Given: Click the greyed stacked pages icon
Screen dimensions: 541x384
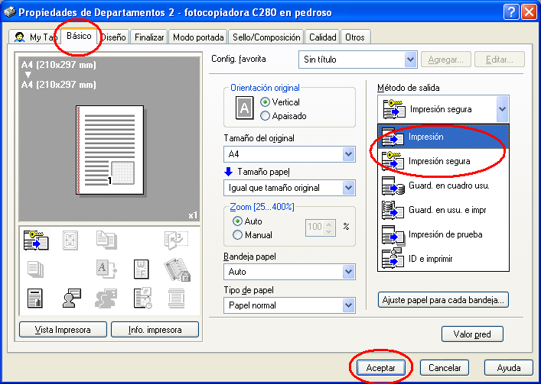Looking at the screenshot, I should pos(35,269).
